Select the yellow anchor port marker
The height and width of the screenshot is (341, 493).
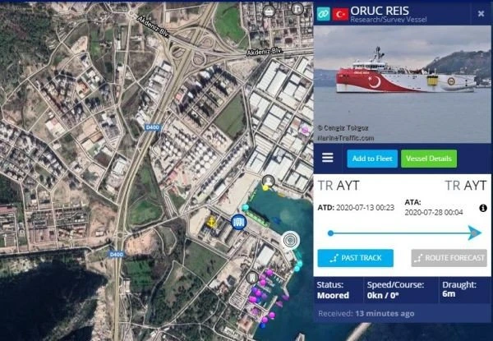(212, 222)
